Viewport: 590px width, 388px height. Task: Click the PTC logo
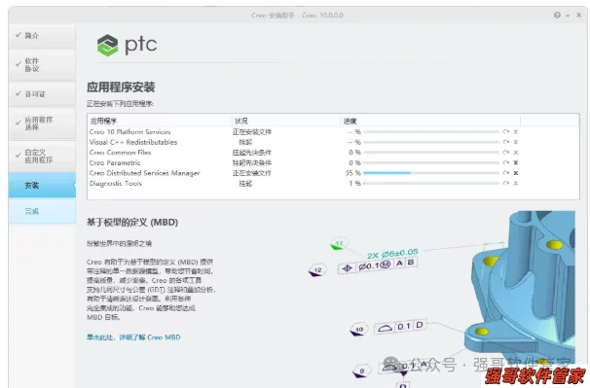pyautogui.click(x=127, y=45)
